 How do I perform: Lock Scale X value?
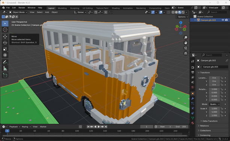(x=222, y=109)
